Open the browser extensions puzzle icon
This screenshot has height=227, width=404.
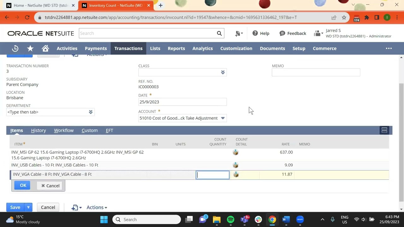click(367, 18)
